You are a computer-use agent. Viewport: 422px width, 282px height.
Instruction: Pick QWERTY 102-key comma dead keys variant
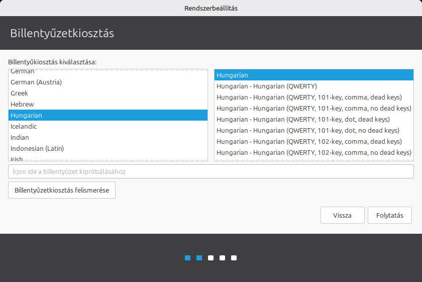pyautogui.click(x=309, y=141)
